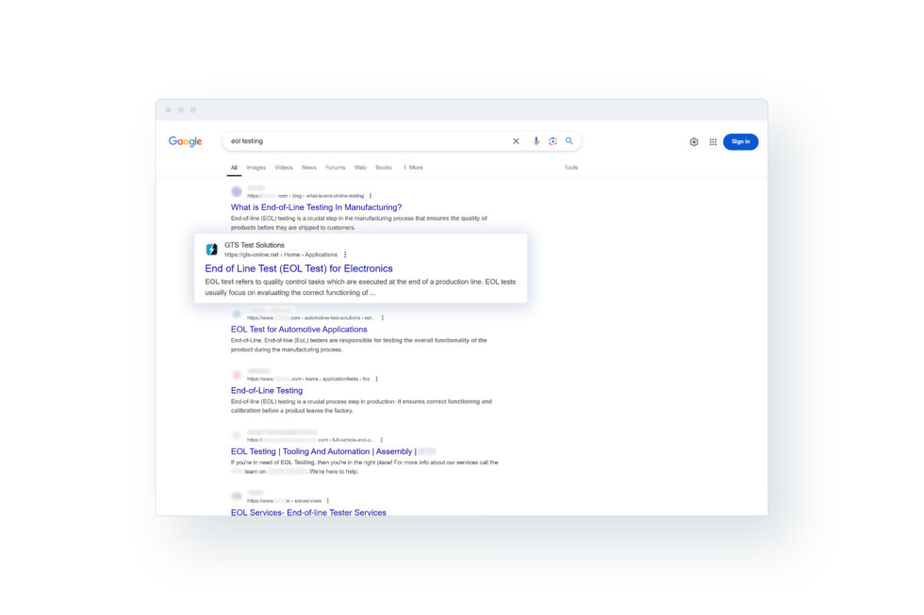Image resolution: width=924 pixels, height=615 pixels.
Task: Open 'EOL Testing | Tooling And Automation | Assembly' result
Action: pos(323,451)
